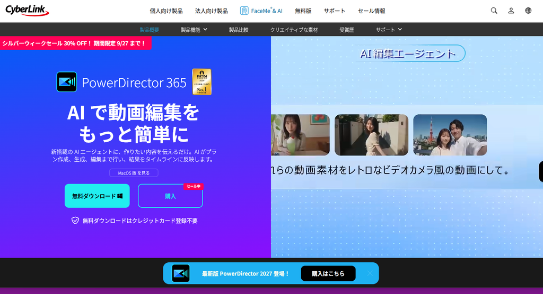Viewport: 543px width, 294px height.
Task: Click the 新搭載の AI エージェント description
Action: 134,155
